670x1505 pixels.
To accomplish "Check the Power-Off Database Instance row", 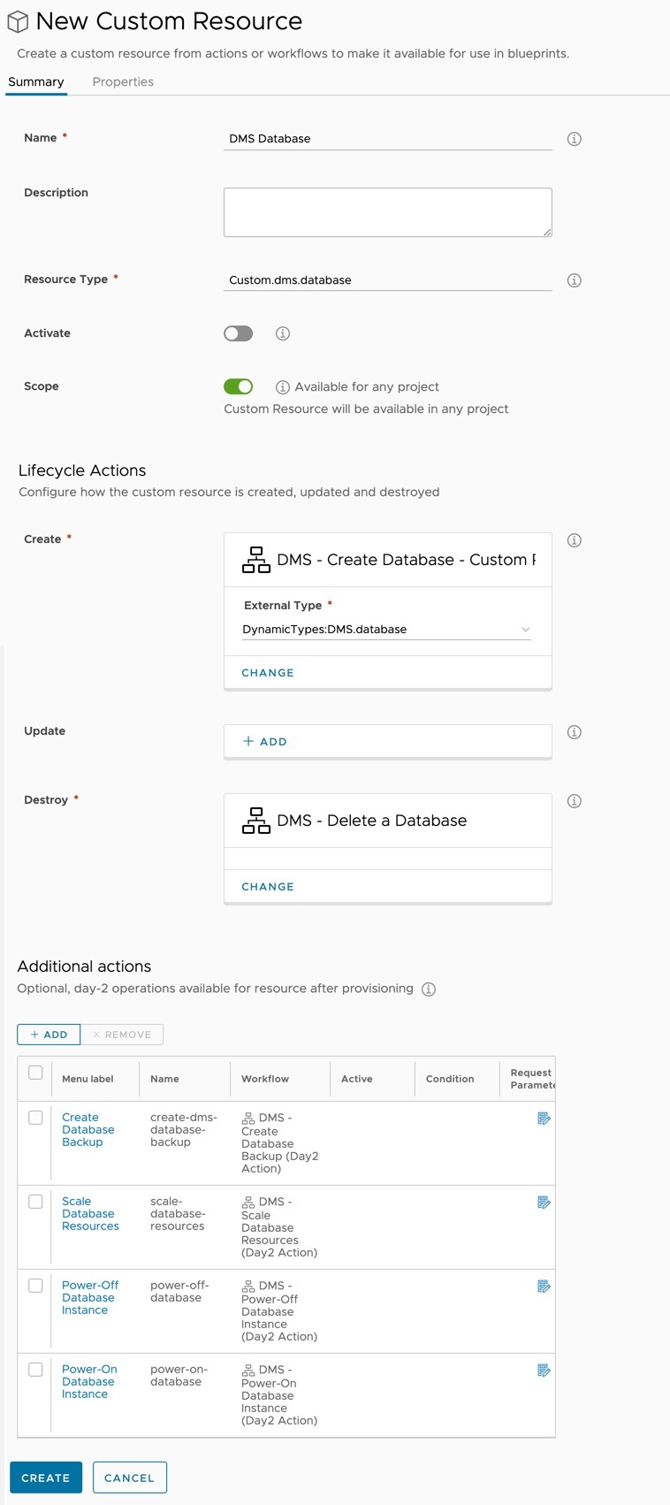I will (35, 1286).
